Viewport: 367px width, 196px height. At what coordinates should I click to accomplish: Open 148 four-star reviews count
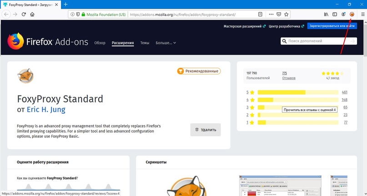click(345, 100)
